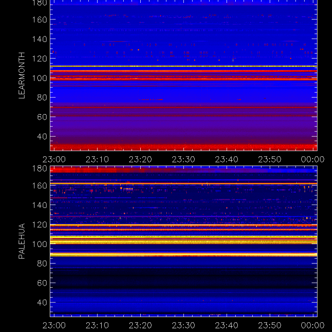Select the 180 tick label on Palehua plot

[x=39, y=168]
